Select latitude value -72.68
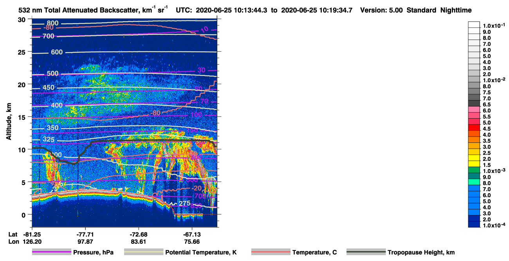The image size is (509, 261). [139, 234]
